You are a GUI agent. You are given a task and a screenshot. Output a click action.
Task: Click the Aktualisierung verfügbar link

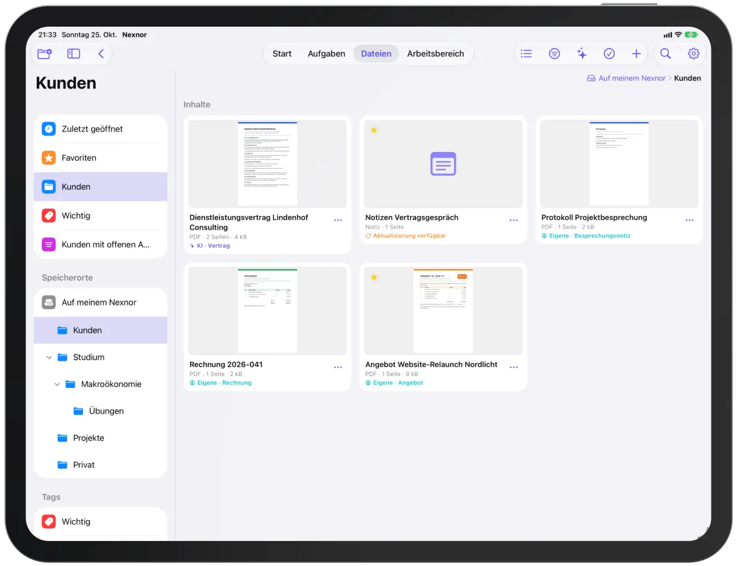click(x=405, y=236)
